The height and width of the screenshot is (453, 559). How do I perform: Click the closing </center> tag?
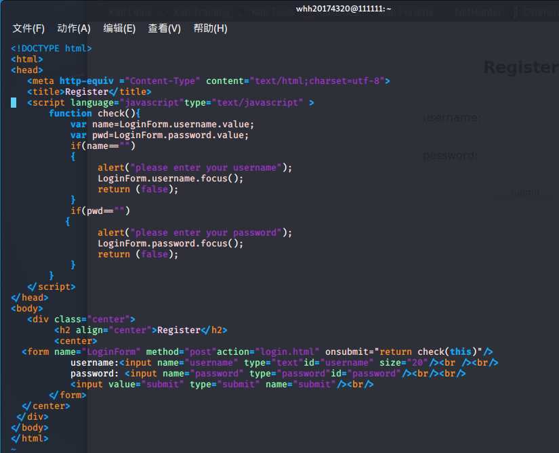(x=46, y=406)
